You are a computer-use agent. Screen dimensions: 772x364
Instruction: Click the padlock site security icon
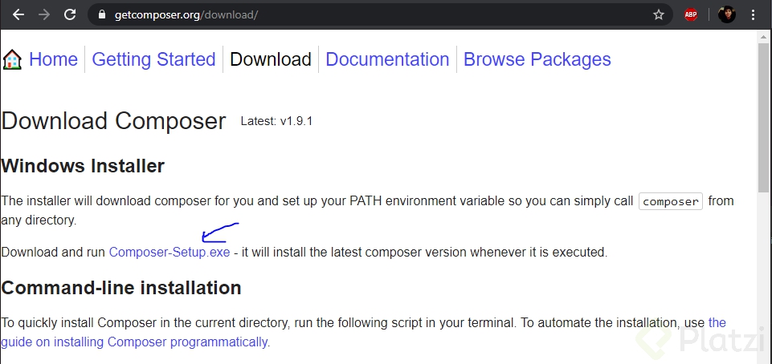[100, 14]
